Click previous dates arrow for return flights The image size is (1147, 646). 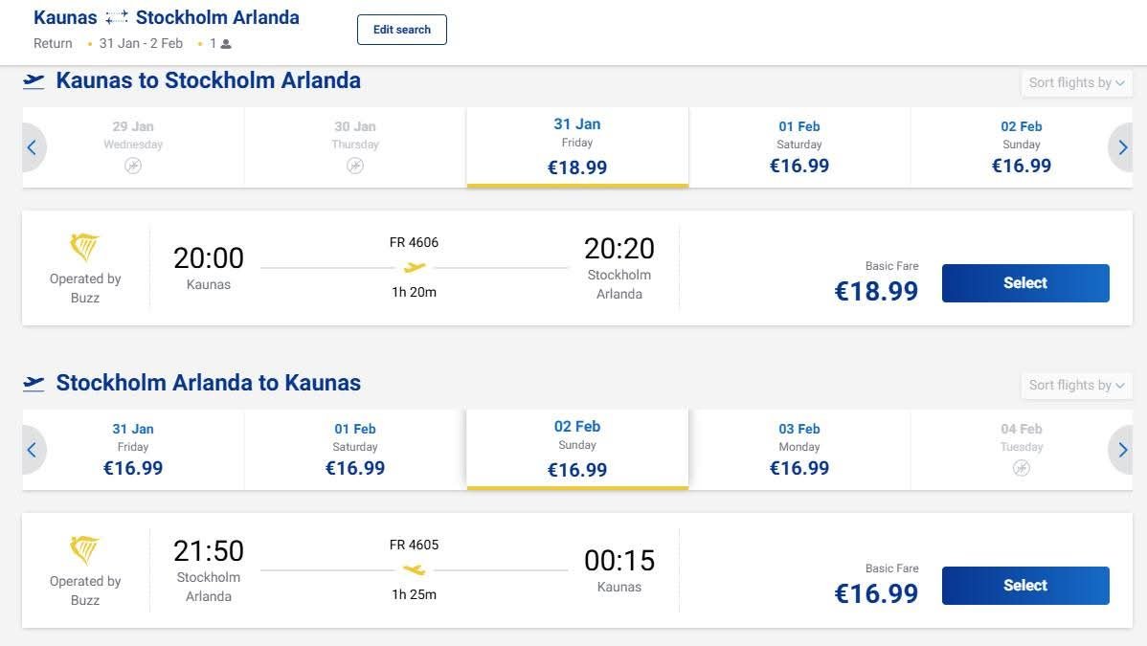tap(33, 450)
